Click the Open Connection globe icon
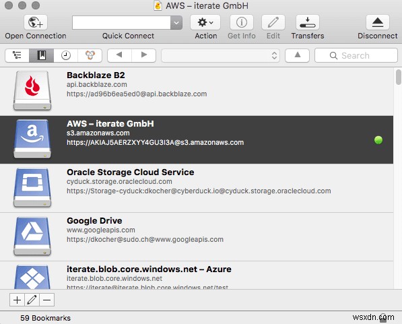 point(36,22)
